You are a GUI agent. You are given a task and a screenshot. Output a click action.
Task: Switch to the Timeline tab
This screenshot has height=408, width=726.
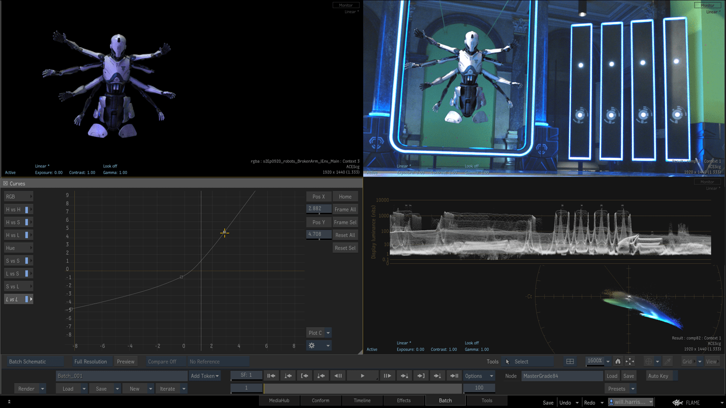click(x=362, y=400)
